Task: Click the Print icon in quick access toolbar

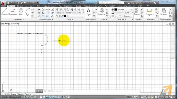Action: (x=22, y=2)
